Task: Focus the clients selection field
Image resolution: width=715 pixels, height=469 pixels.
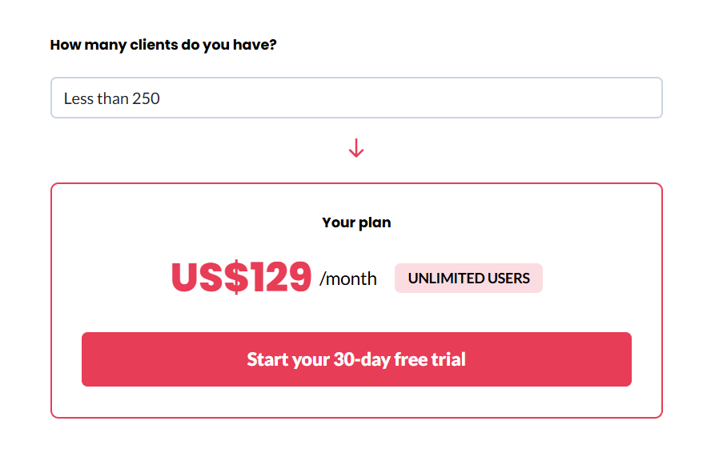Action: [x=356, y=98]
